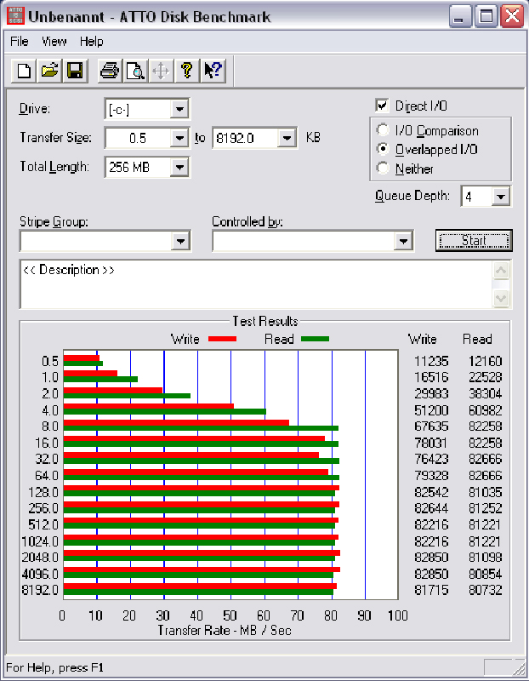Image resolution: width=529 pixels, height=681 pixels.
Task: Open the minimum Transfer Size dropdown
Action: 179,138
